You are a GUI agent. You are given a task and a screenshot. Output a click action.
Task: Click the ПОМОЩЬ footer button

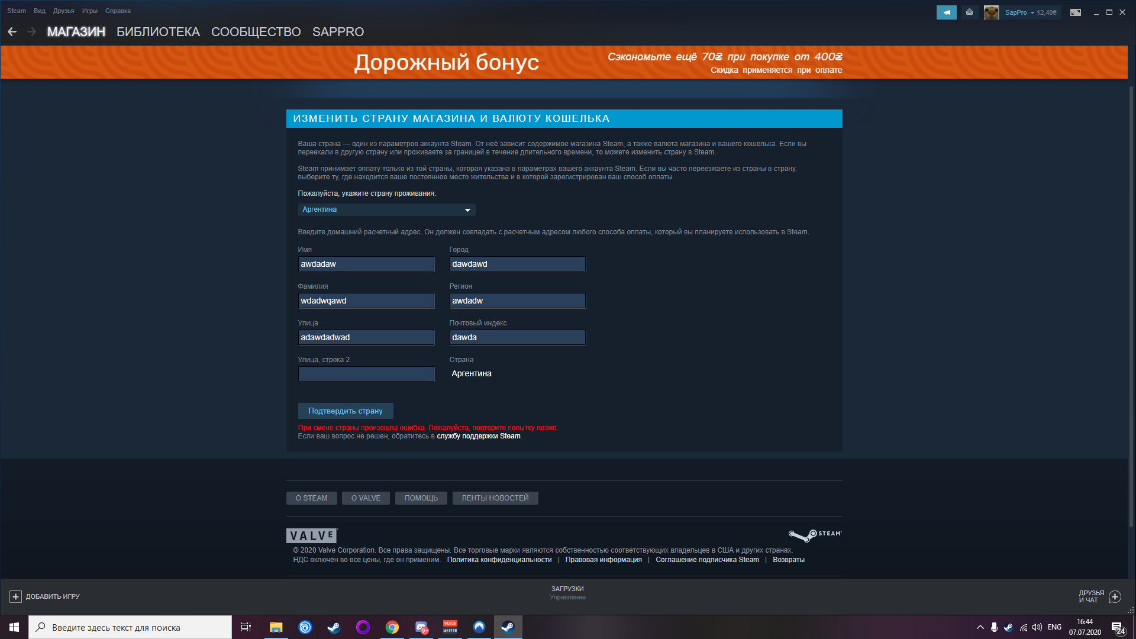[421, 498]
